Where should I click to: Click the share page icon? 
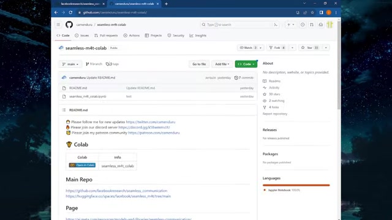click(305, 12)
